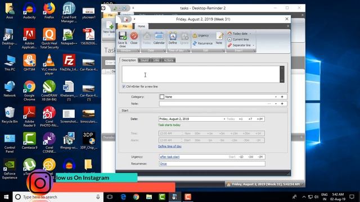
Task: Open Control Panel desktop icon
Action: pyautogui.click(x=10, y=143)
